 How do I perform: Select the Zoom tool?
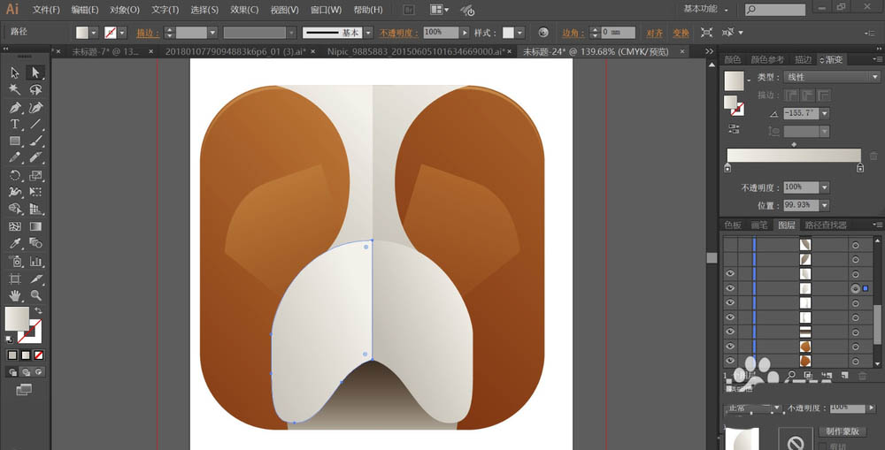pos(35,295)
